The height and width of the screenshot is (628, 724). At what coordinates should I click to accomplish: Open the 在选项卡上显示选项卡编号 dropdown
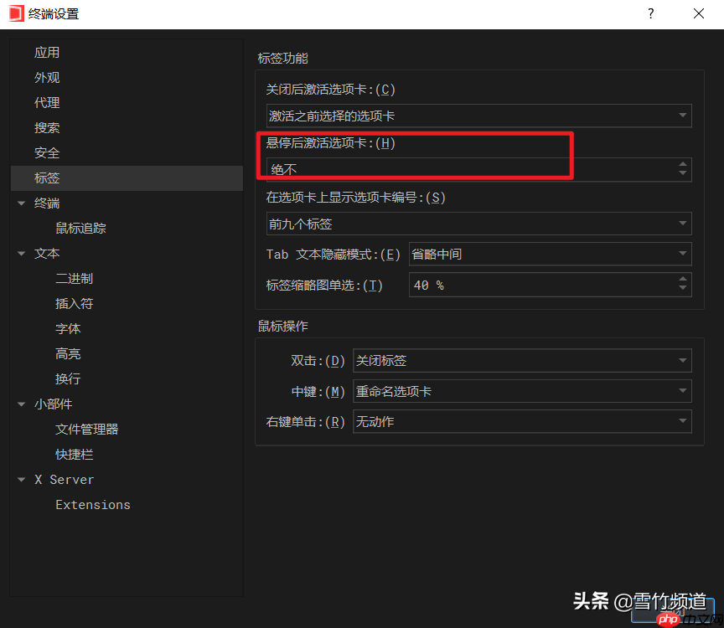478,224
